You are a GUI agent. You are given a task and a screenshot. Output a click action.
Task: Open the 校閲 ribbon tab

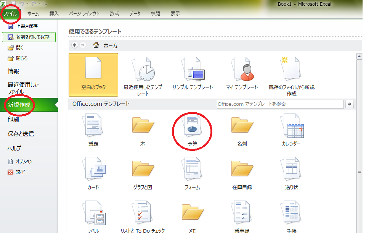click(156, 14)
